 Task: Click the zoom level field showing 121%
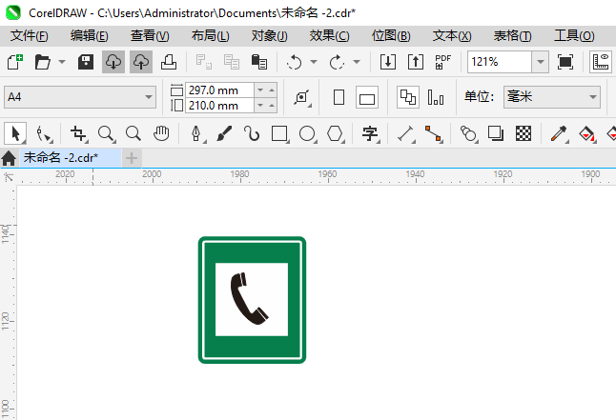500,62
